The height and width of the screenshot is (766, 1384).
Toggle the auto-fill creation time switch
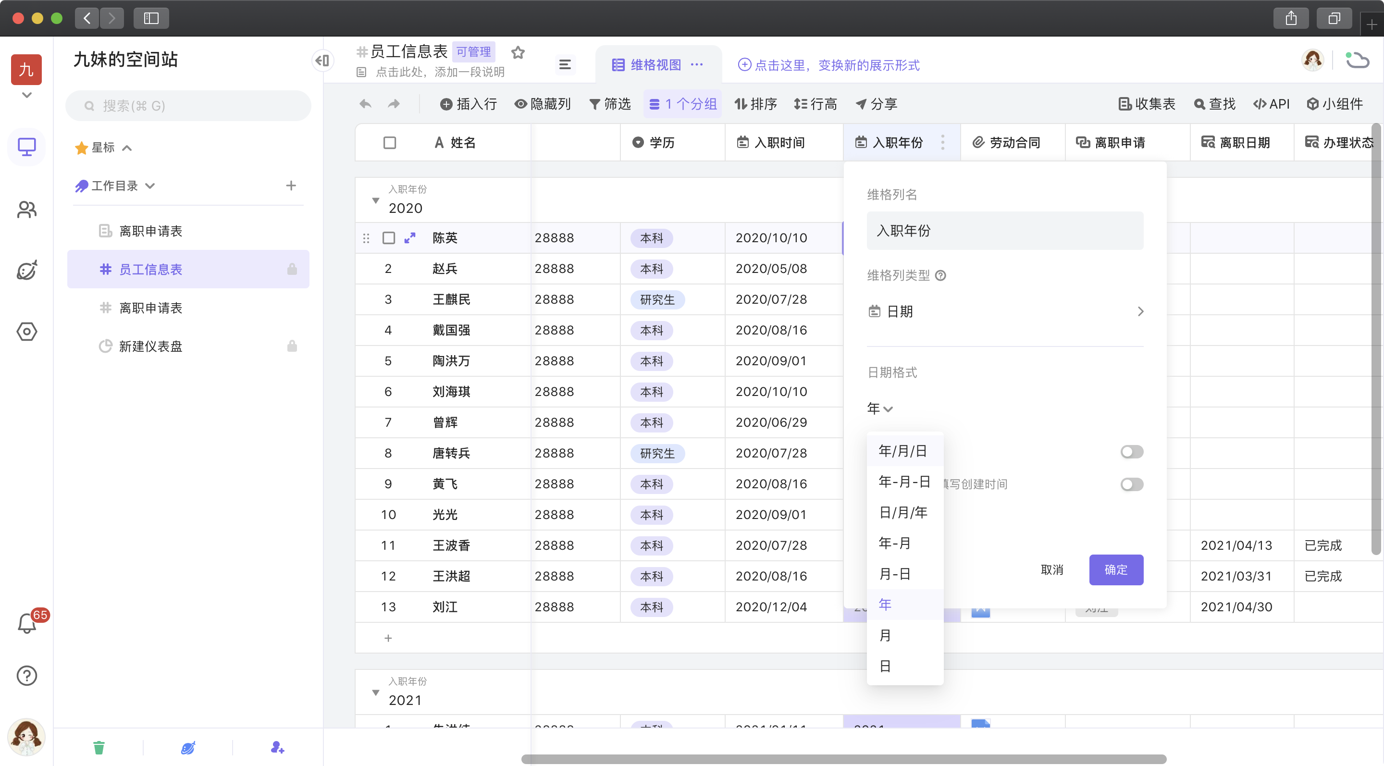(1132, 484)
